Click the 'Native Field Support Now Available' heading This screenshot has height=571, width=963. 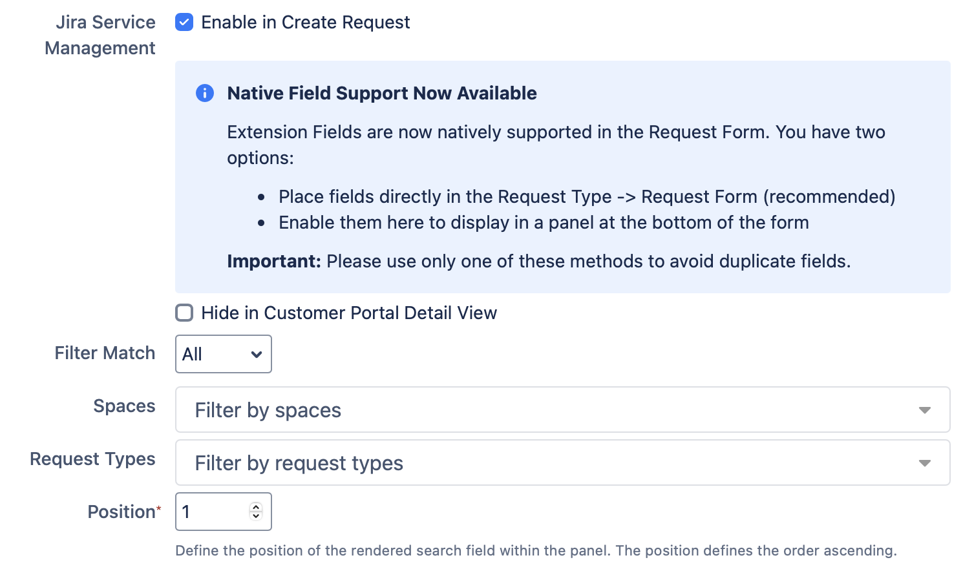[x=381, y=93]
